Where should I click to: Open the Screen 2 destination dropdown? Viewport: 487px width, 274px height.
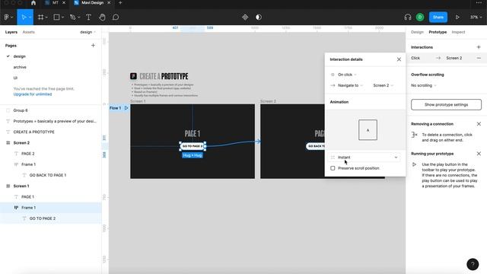coord(383,85)
